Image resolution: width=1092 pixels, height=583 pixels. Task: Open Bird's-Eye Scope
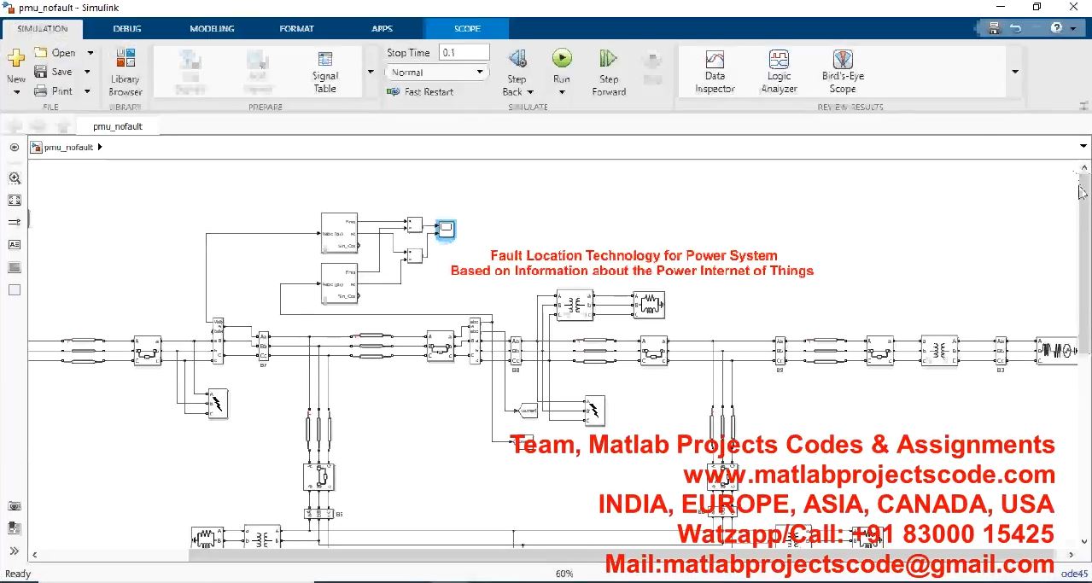point(843,72)
